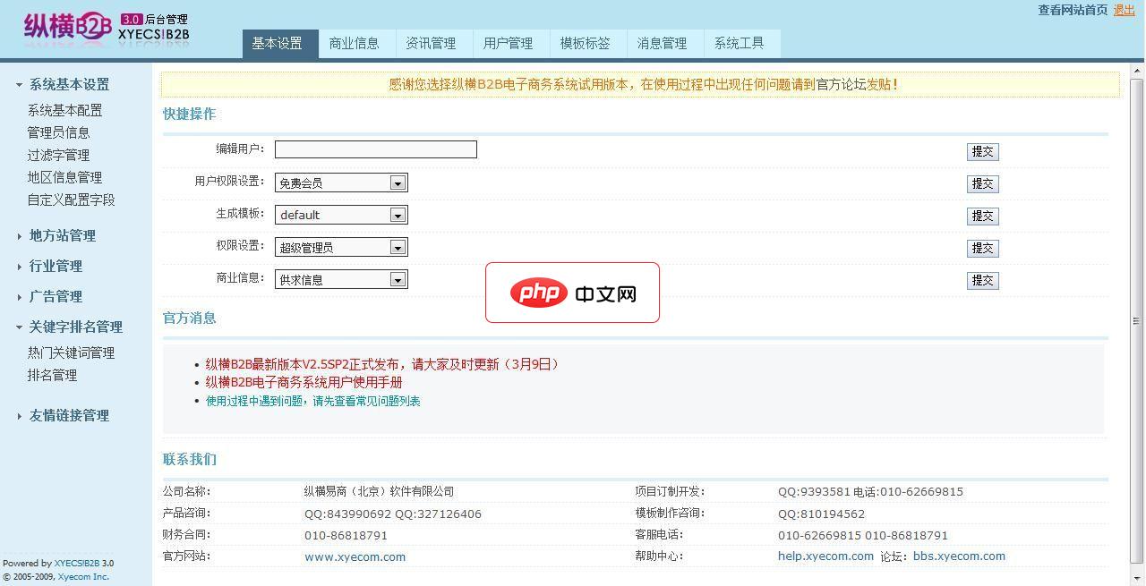Open 热门关键词管理 in sidebar
The image size is (1146, 586).
click(71, 352)
